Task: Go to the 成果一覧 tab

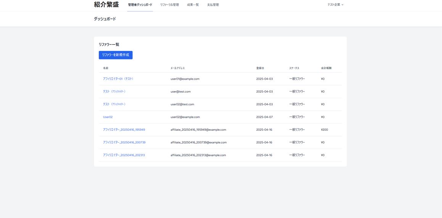Action: [x=193, y=5]
